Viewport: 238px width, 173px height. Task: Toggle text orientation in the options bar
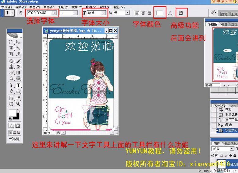(x=20, y=13)
